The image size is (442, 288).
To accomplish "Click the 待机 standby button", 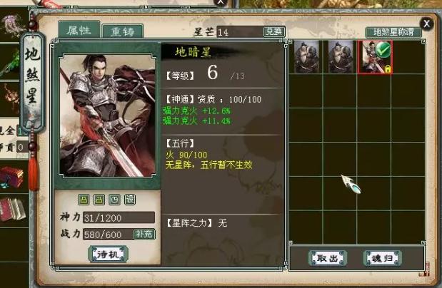I will coord(109,254).
